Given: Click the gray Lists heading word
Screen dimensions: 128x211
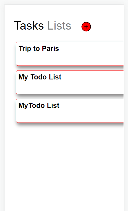Looking at the screenshot, I should point(59,25).
